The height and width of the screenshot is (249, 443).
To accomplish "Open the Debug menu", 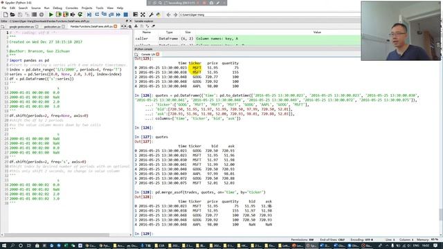I will (x=57, y=8).
